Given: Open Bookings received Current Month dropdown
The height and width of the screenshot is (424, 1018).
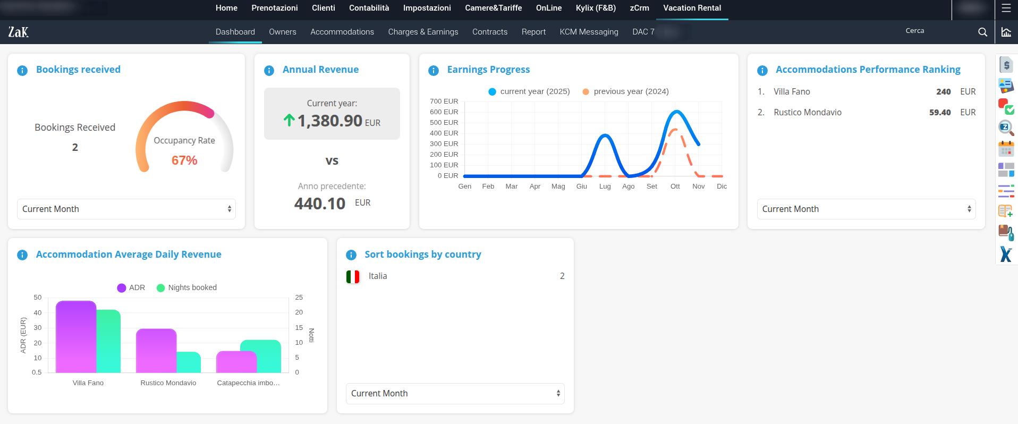Looking at the screenshot, I should click(126, 209).
